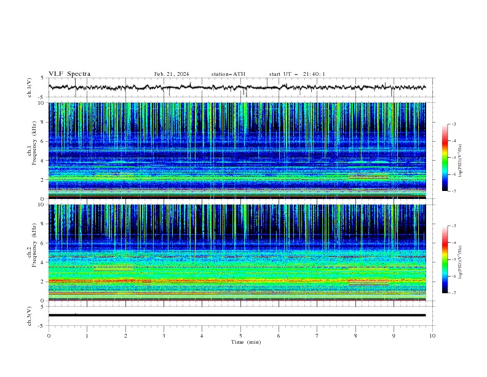Click the "VLF Spectra" title text
The image size is (487, 377).
(69, 74)
